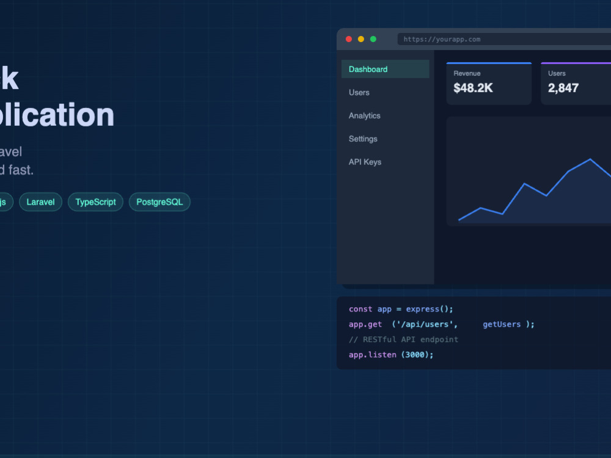Click the green maximize window dot
Viewport: 611px width, 458px height.
[x=373, y=39]
